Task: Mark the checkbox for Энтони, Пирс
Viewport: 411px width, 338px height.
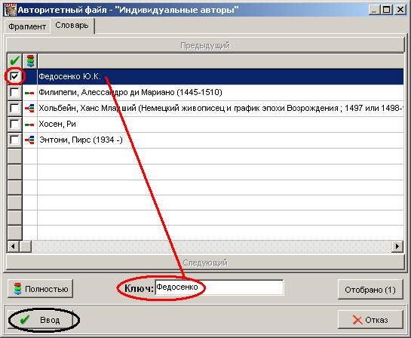Action: (14, 140)
